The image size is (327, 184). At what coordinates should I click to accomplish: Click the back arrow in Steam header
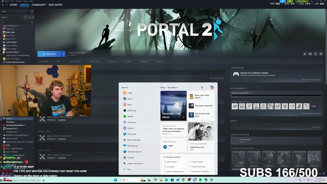[x=3, y=5]
